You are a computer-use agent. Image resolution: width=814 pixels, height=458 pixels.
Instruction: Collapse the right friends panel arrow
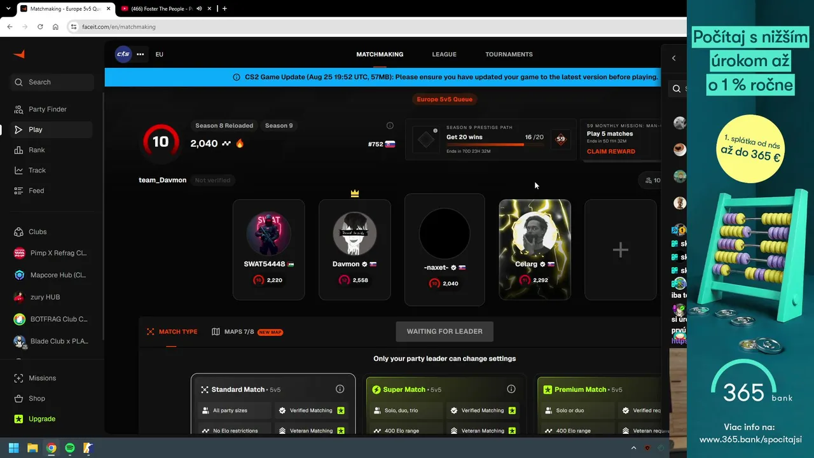point(674,58)
